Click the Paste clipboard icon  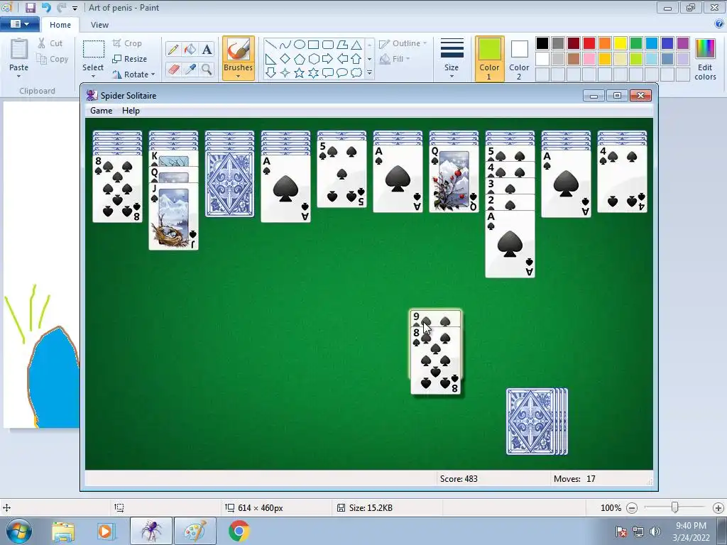click(x=18, y=50)
